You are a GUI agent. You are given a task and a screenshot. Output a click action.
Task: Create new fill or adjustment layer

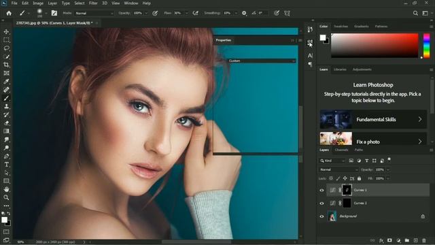398,240
